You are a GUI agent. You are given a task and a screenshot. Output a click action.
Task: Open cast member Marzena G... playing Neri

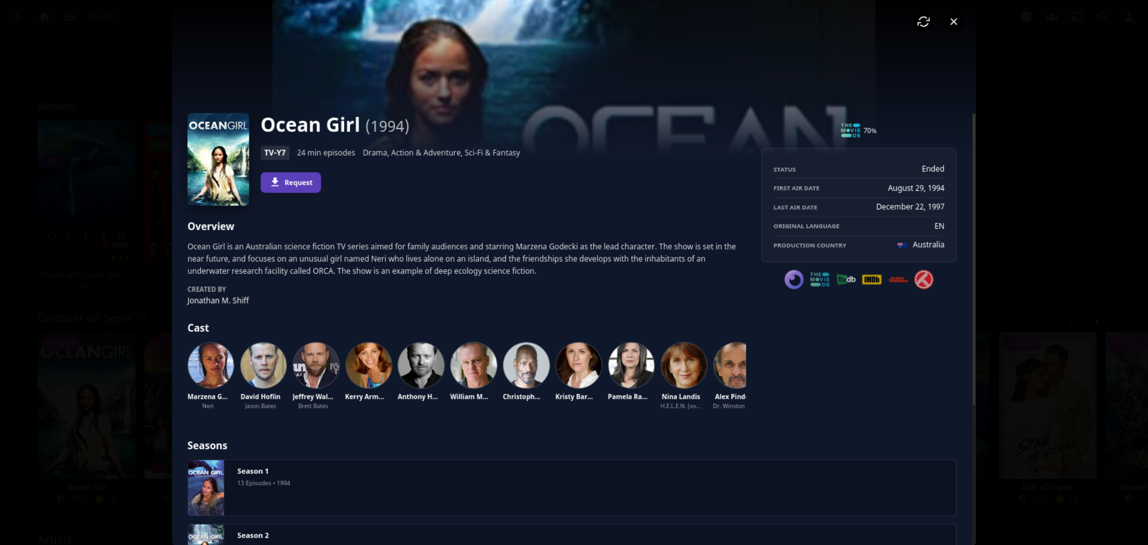[x=211, y=365]
